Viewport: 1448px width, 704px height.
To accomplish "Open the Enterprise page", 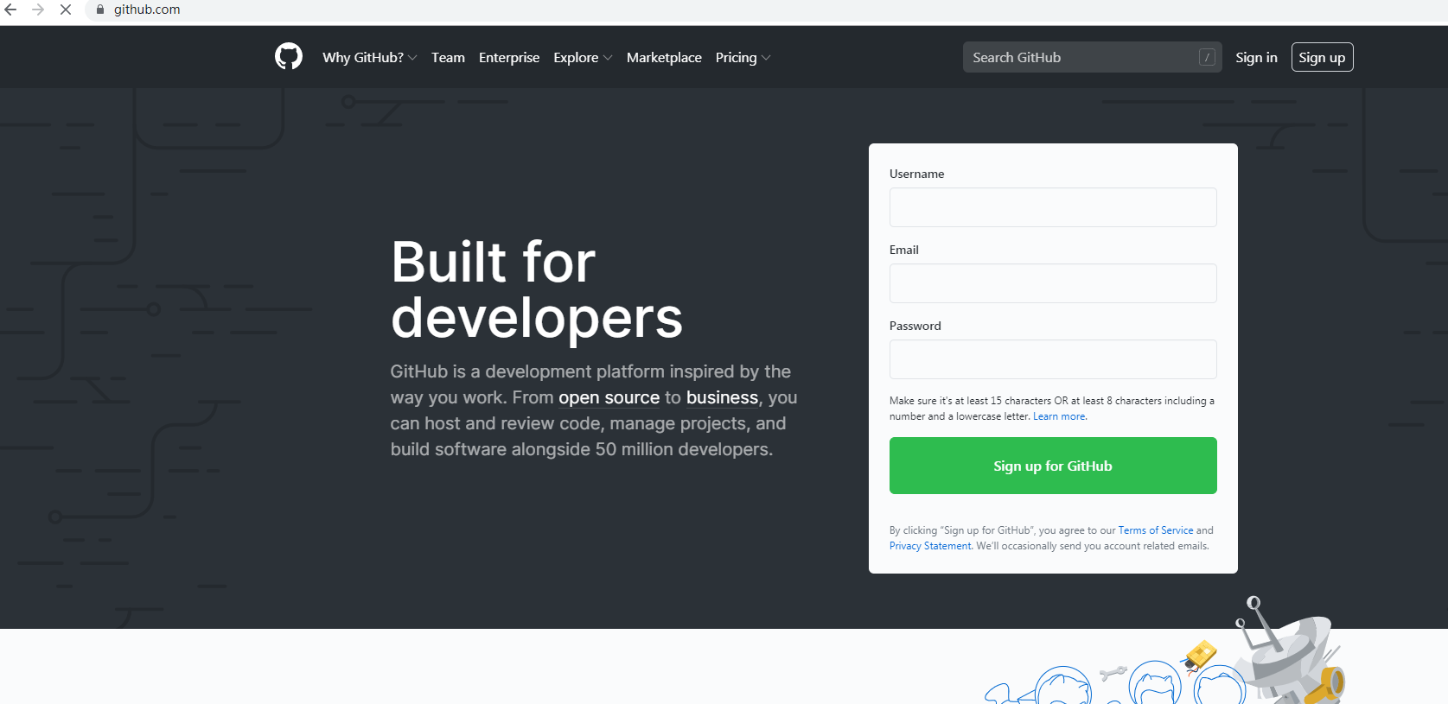I will pyautogui.click(x=509, y=57).
